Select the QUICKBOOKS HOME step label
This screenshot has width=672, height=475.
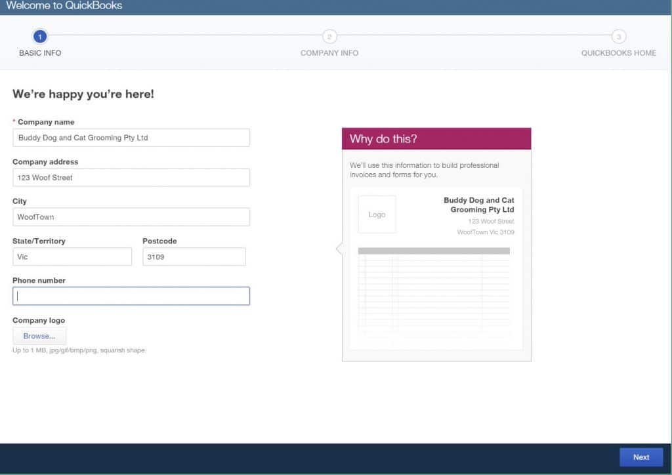618,53
